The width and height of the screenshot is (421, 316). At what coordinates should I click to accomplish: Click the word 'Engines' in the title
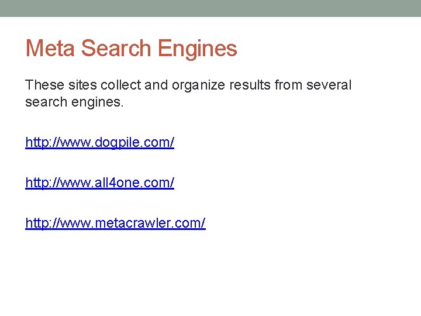pyautogui.click(x=199, y=48)
